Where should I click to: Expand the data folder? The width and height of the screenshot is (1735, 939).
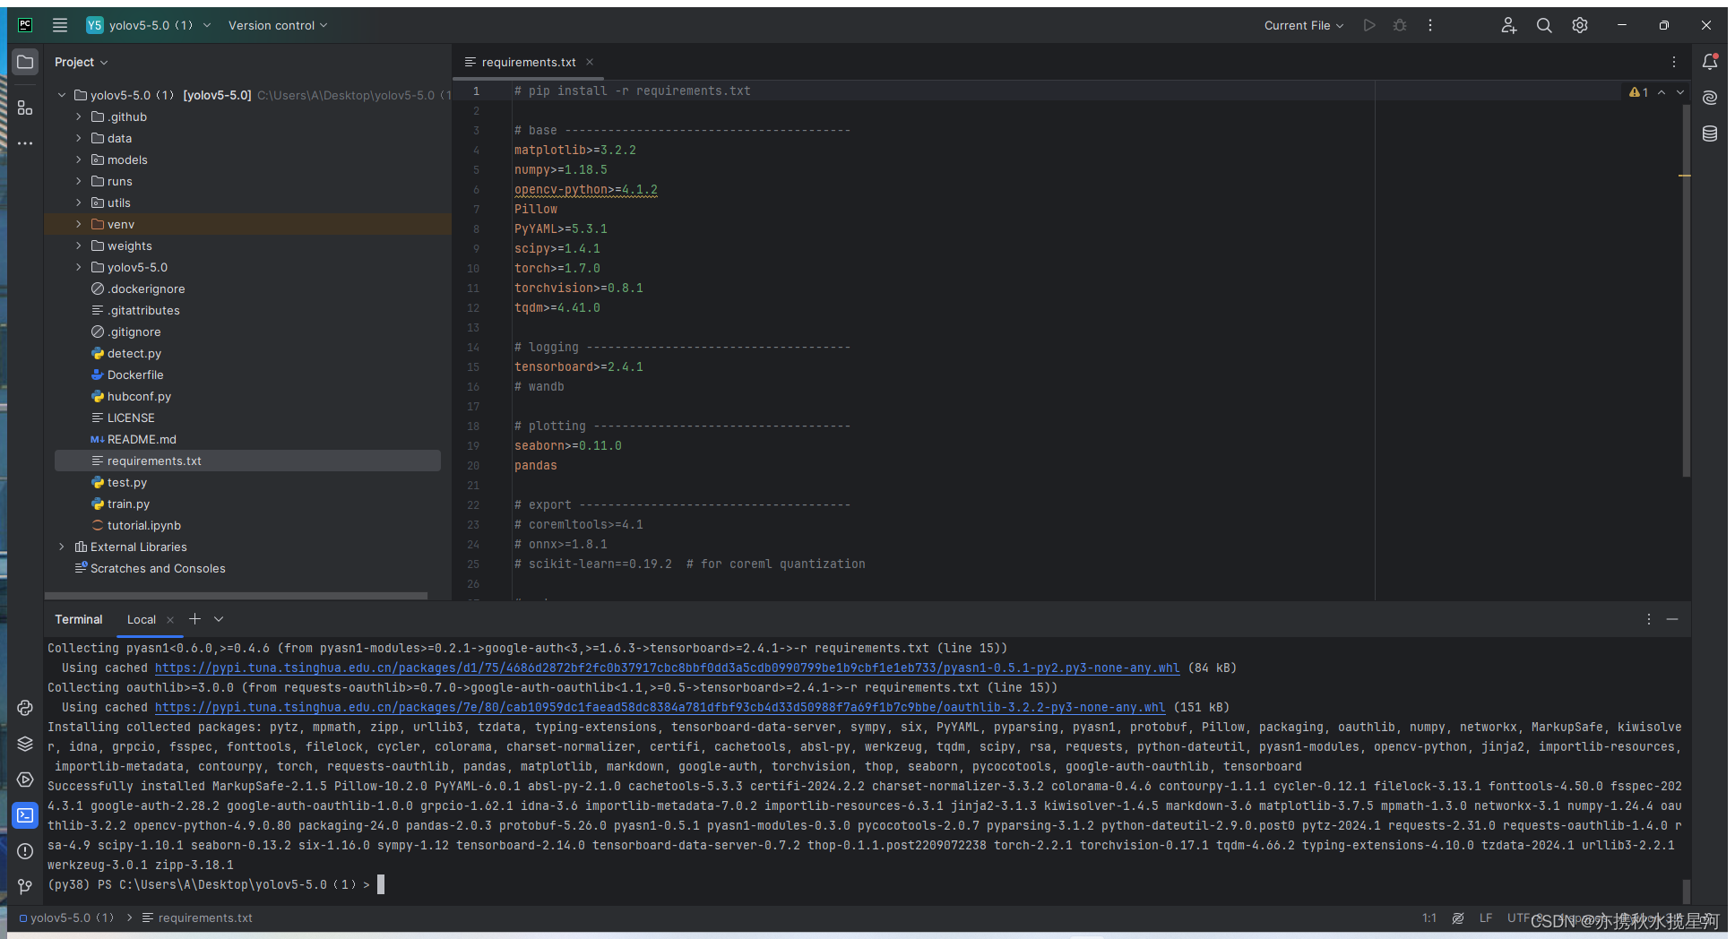[79, 138]
